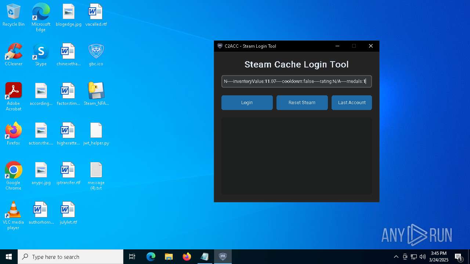Click the Last Account button
Image resolution: width=470 pixels, height=264 pixels.
[352, 103]
